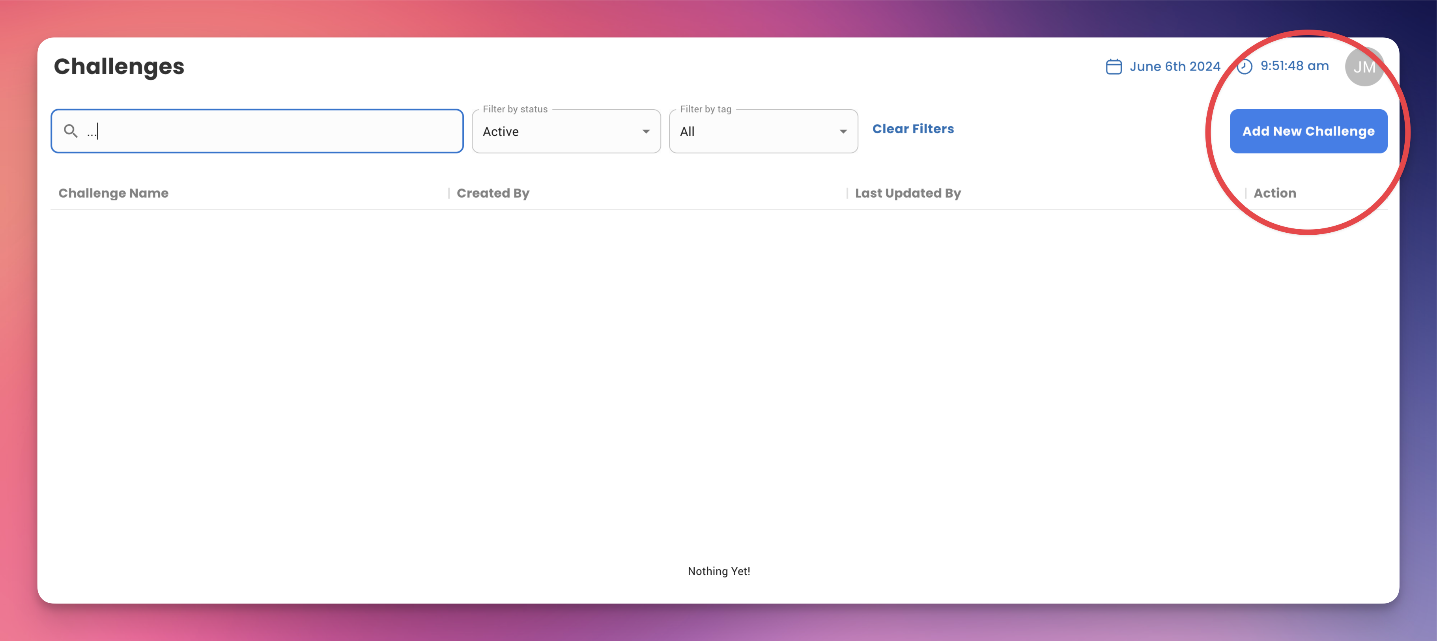Click the Last Updated By column header
The width and height of the screenshot is (1437, 641).
[x=908, y=193]
